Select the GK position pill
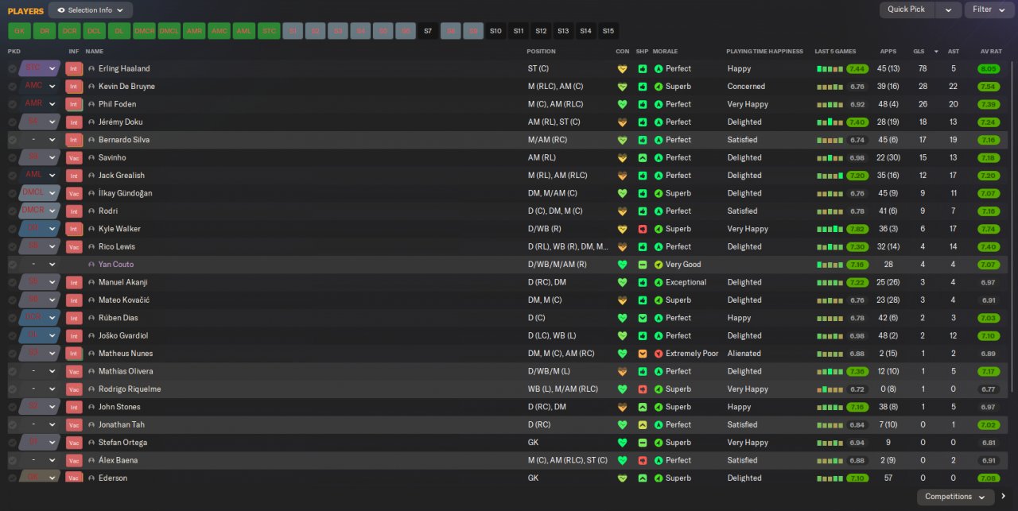The image size is (1018, 511). click(x=19, y=31)
